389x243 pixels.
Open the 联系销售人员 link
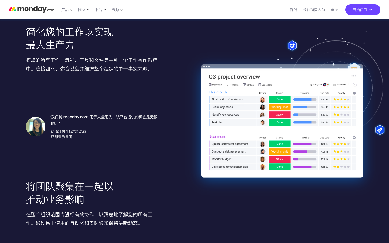coord(314,10)
